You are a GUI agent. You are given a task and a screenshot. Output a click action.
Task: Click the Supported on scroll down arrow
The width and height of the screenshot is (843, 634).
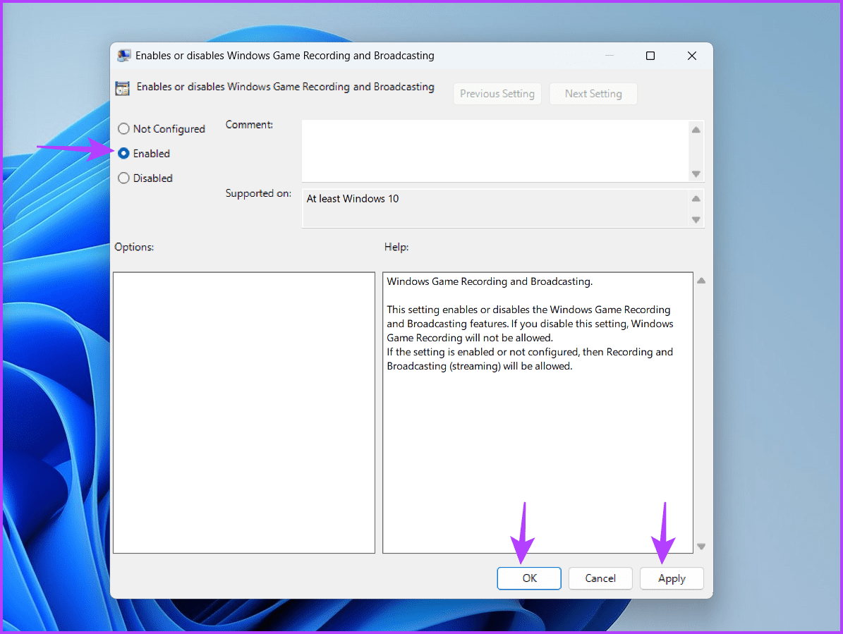696,220
